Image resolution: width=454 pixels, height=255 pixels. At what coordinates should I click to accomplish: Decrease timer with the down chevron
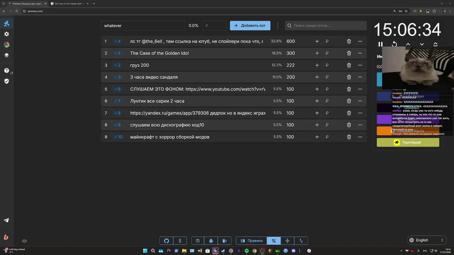pos(422,44)
